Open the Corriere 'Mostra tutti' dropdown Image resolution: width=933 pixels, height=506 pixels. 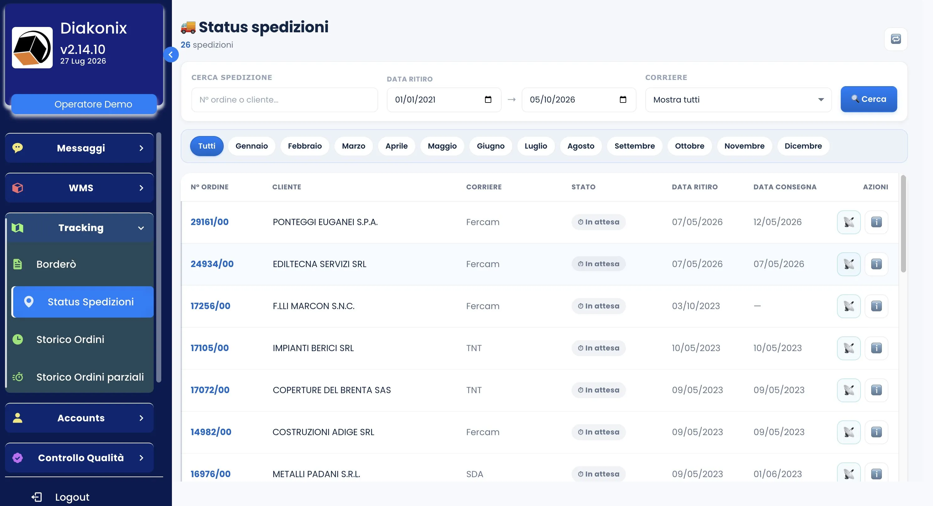point(738,99)
